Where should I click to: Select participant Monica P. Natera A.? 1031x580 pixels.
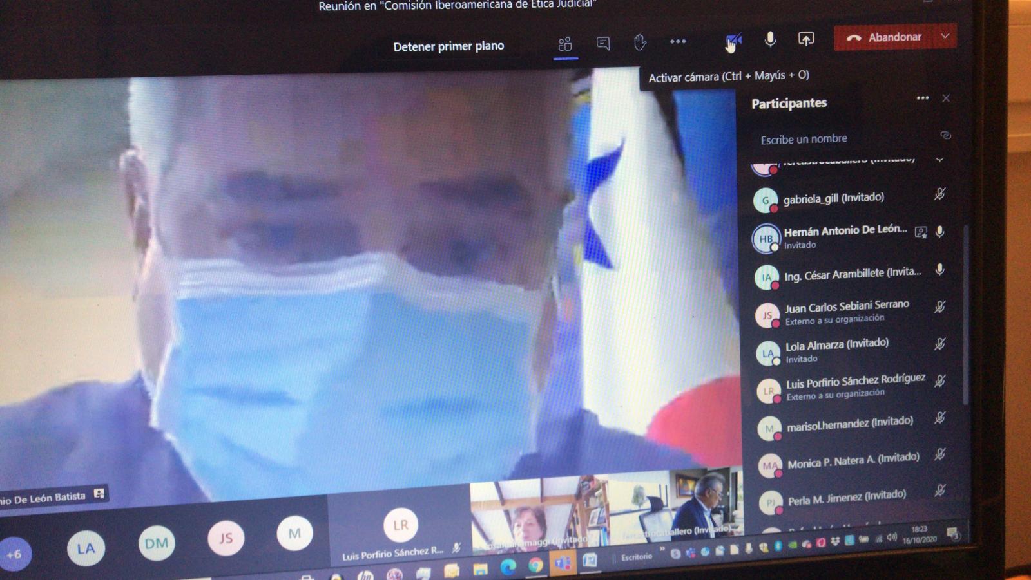click(854, 462)
